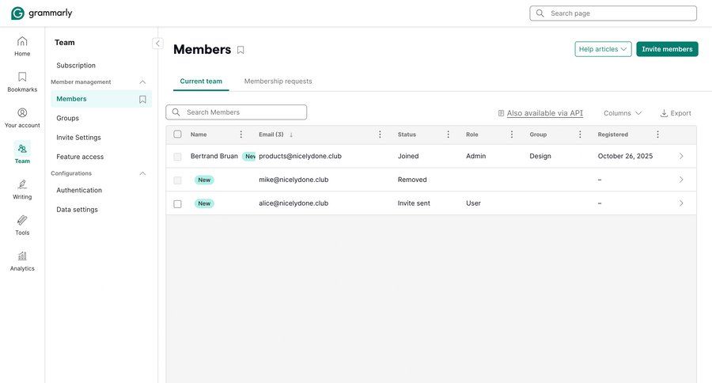Click the Invite members button
Viewport: 712px width, 383px height.
coord(667,49)
